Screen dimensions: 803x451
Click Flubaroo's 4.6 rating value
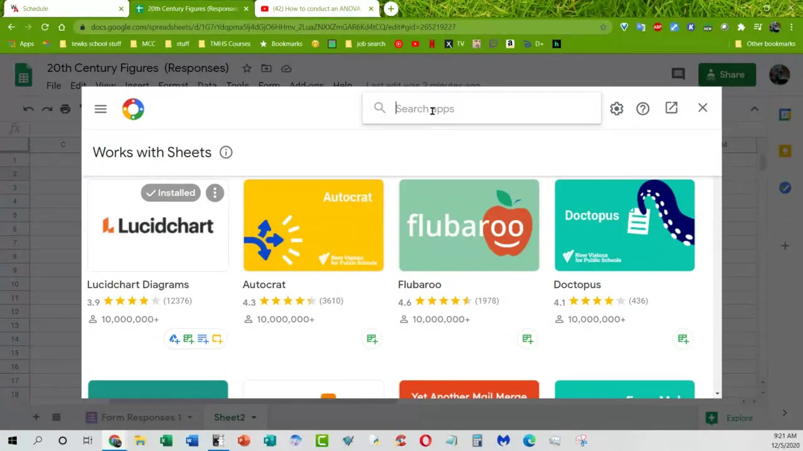[x=405, y=302]
